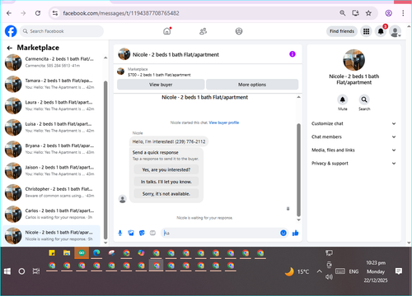The width and height of the screenshot is (412, 296).
Task: Click the facebook.com address bar URL
Action: [121, 13]
